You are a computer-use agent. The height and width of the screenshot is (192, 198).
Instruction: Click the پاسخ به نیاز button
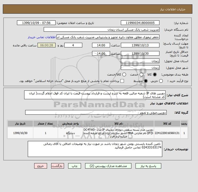coord(148,166)
